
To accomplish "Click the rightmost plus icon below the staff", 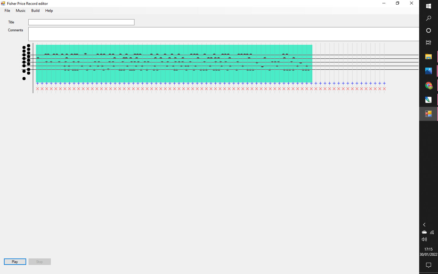I will tap(384, 83).
